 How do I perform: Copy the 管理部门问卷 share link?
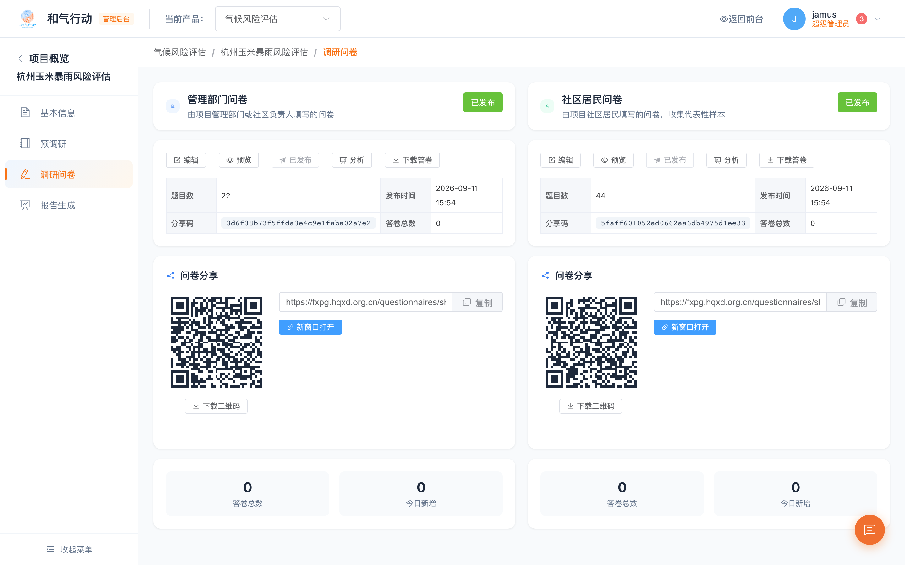click(x=477, y=302)
